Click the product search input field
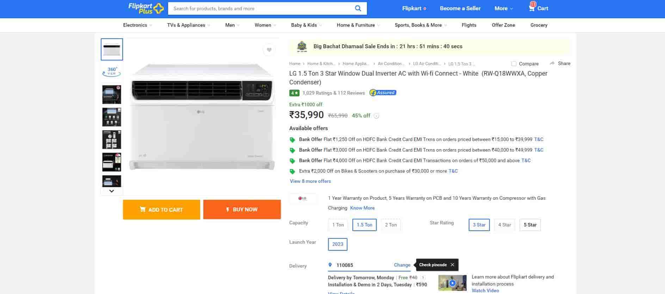The width and height of the screenshot is (665, 294). point(261,8)
